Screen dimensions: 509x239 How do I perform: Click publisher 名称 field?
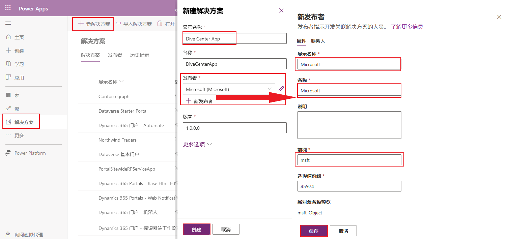[x=349, y=90]
